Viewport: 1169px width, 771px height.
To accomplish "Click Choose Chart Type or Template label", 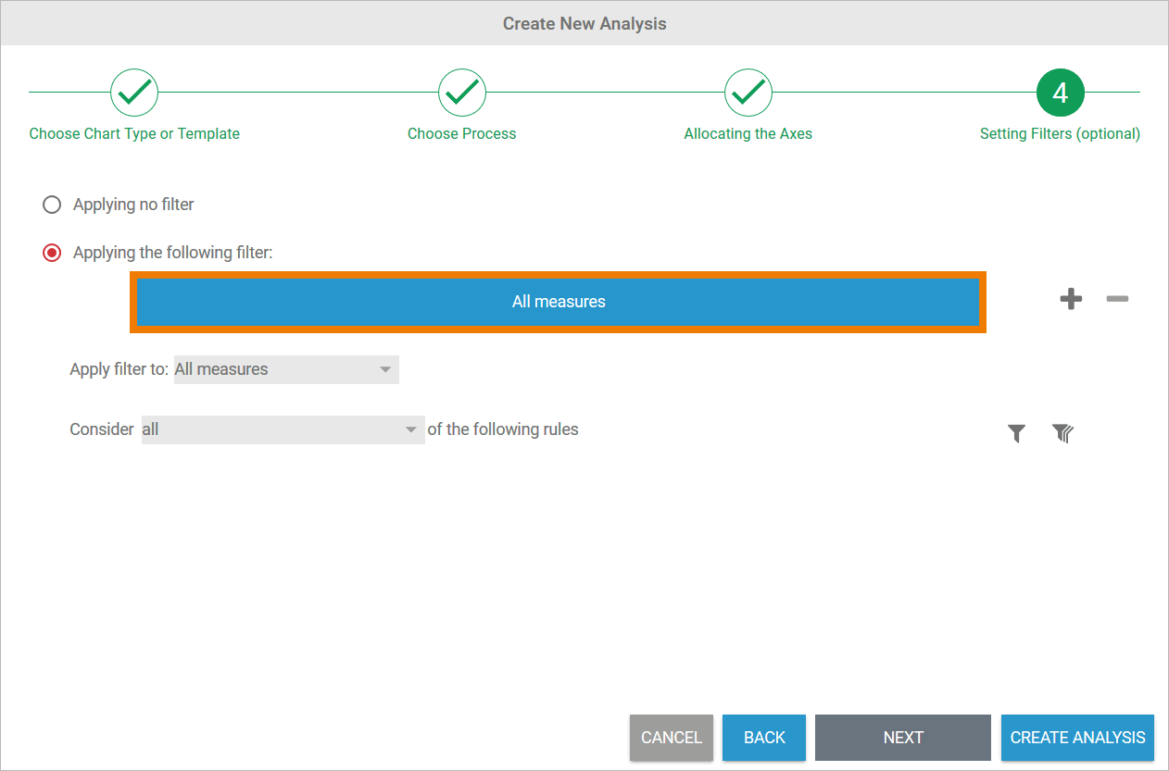I will pyautogui.click(x=134, y=134).
